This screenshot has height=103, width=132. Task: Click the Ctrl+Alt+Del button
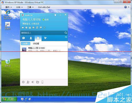click(x=44, y=7)
